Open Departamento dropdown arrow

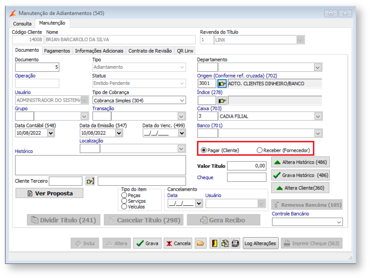click(x=318, y=67)
